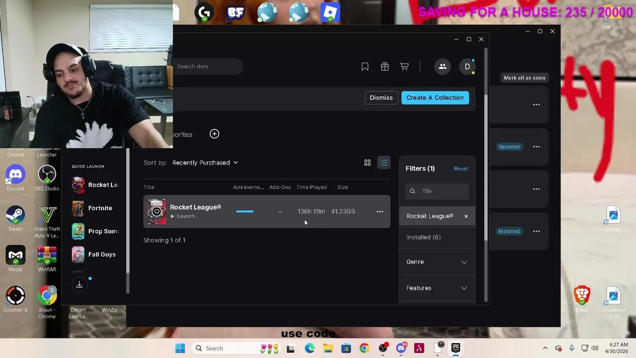The width and height of the screenshot is (636, 358).
Task: Sort by Time Played column header
Action: [x=312, y=187]
